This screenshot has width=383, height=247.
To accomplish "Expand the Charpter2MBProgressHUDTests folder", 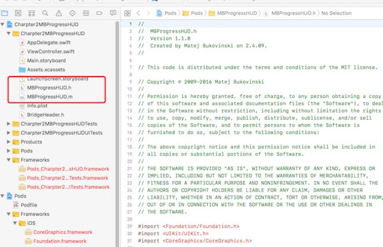I will pos(9,124).
